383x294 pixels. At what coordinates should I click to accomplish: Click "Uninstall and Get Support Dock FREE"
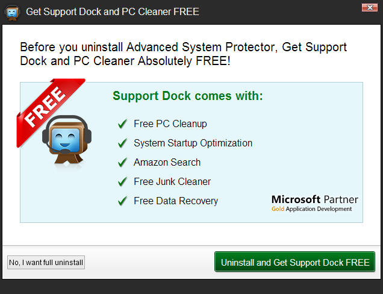[x=295, y=263]
